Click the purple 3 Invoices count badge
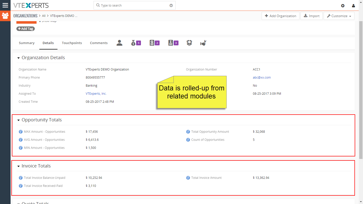Screen dimensions: 363x204 point(176,43)
